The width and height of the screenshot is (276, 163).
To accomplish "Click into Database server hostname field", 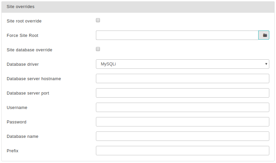I will [182, 78].
